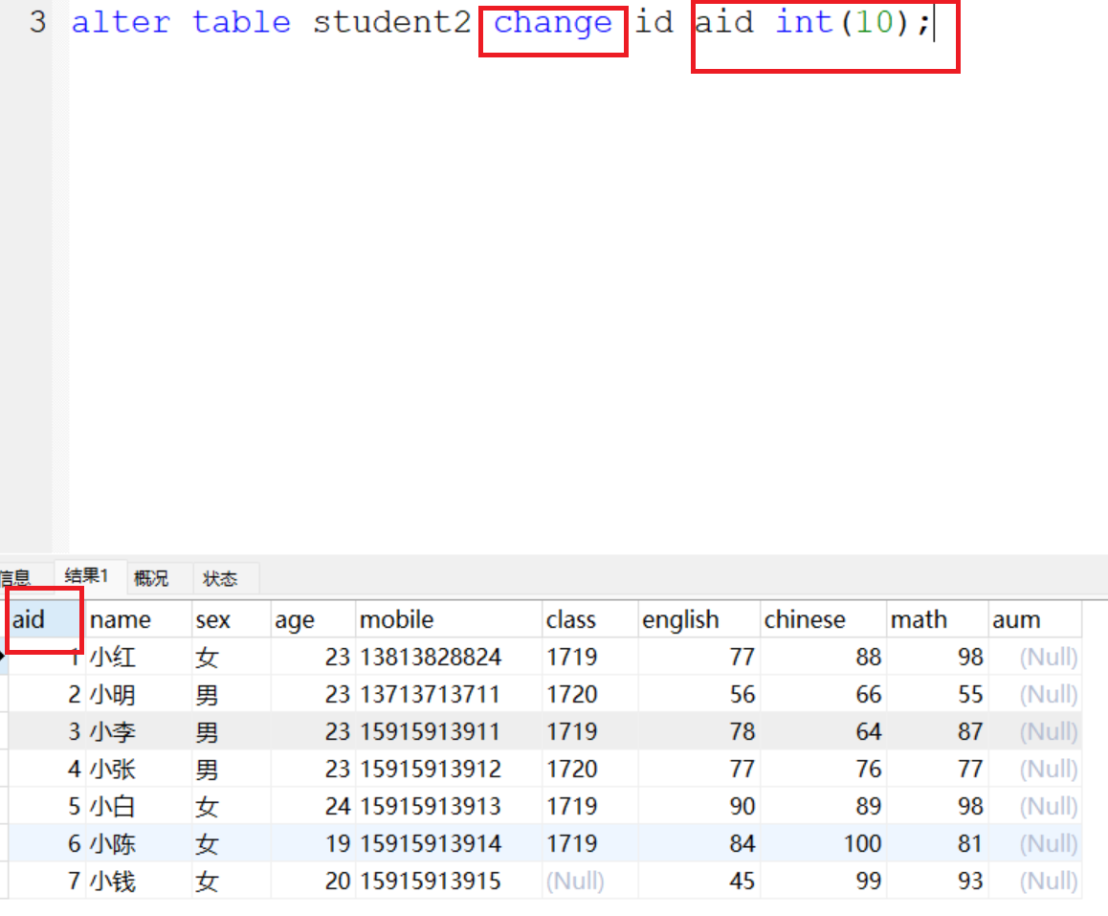The width and height of the screenshot is (1108, 916).
Task: Click mobile cell 15915913913
Action: coord(449,807)
